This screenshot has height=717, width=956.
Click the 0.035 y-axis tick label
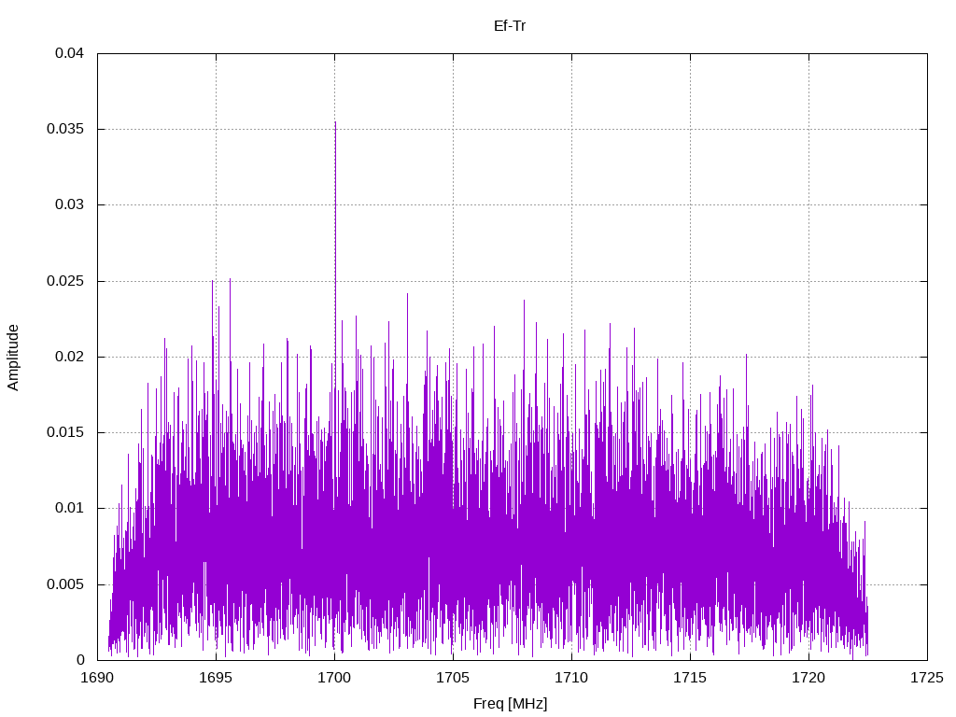click(66, 129)
